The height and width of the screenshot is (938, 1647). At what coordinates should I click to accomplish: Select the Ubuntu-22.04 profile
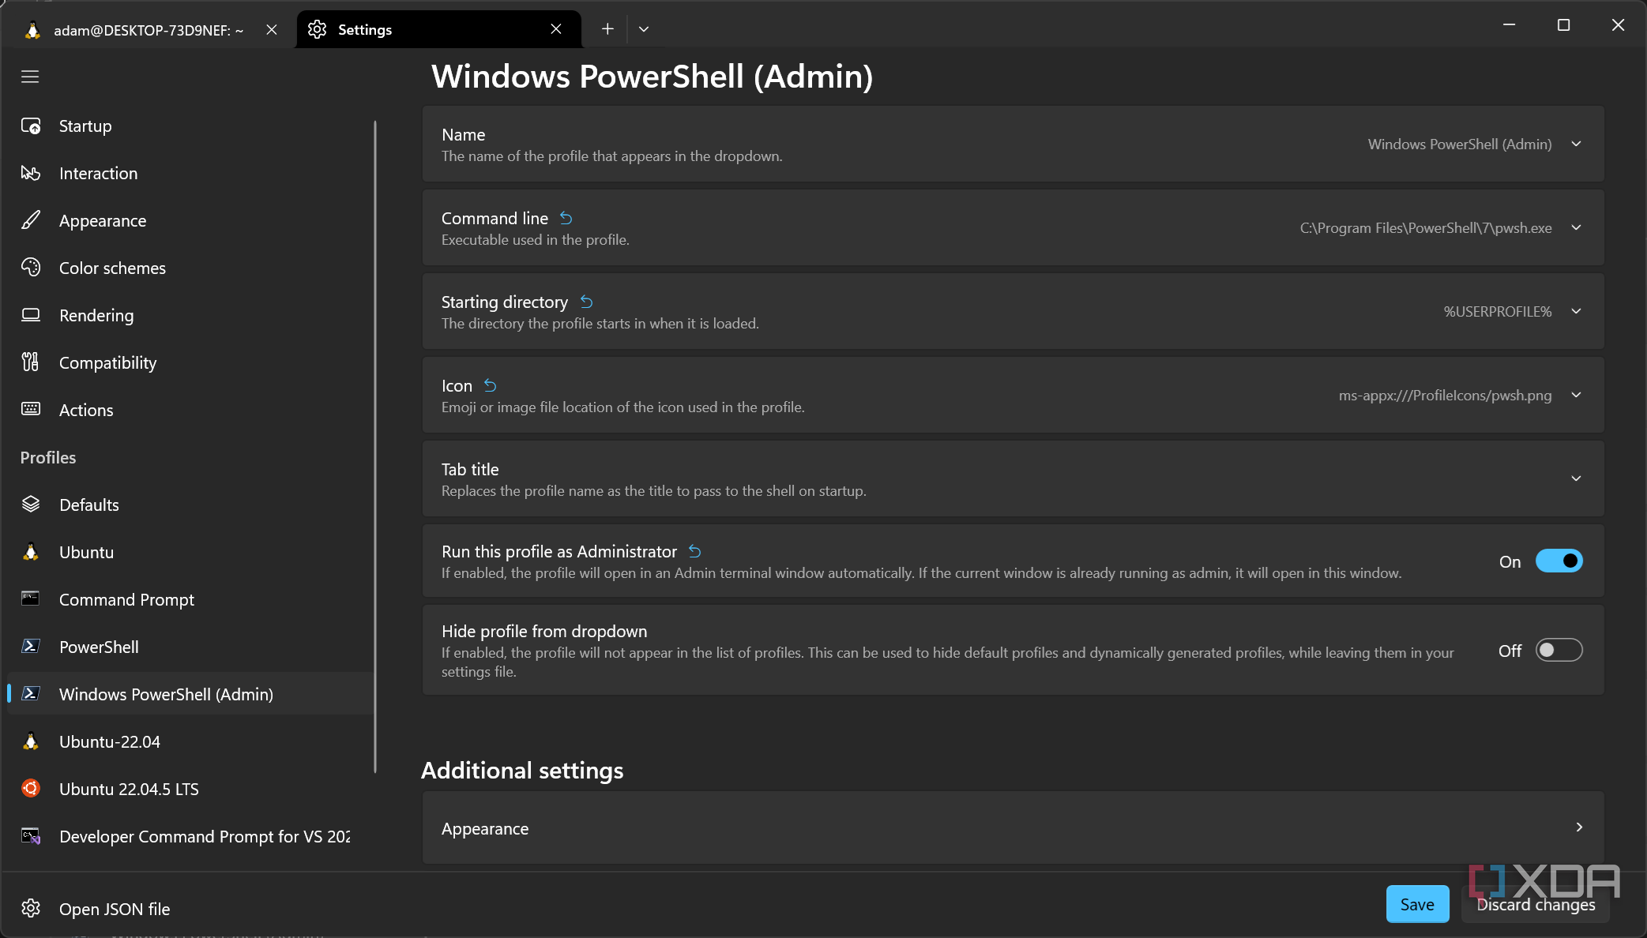click(x=110, y=741)
